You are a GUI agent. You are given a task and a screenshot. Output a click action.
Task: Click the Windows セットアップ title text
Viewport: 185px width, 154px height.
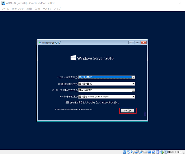click(x=51, y=42)
